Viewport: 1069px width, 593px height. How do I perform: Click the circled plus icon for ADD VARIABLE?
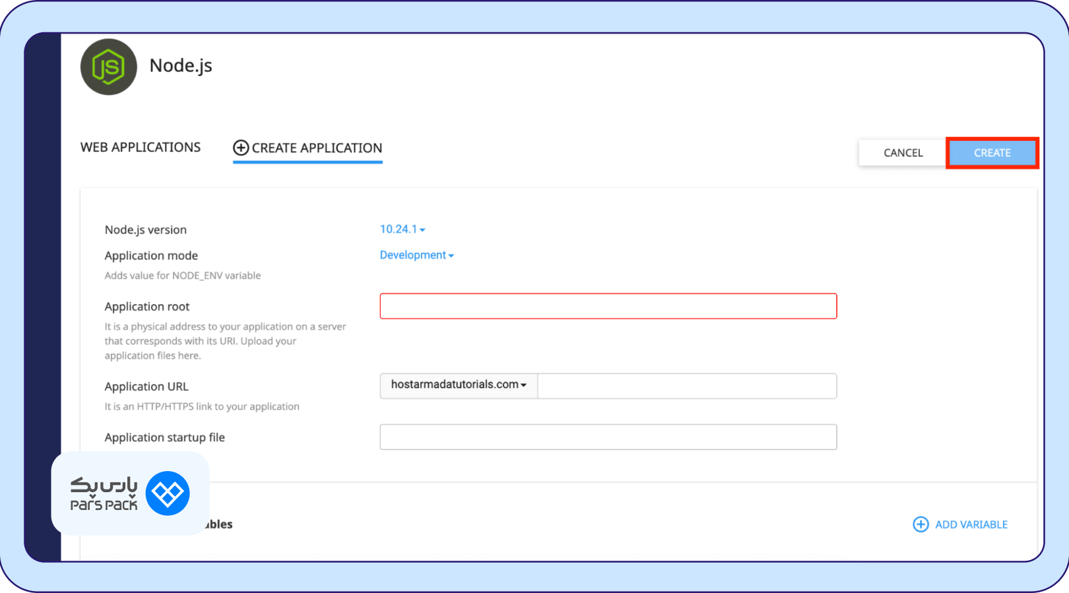click(x=921, y=524)
